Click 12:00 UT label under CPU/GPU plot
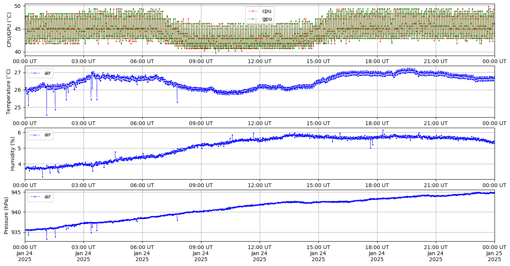 point(260,61)
